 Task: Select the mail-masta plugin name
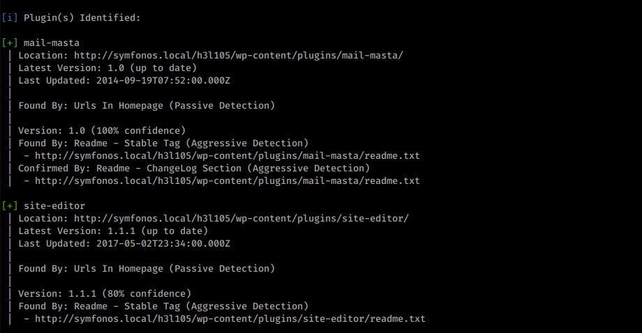[x=52, y=43]
